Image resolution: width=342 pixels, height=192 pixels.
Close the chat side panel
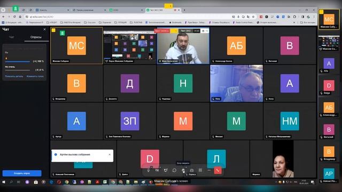pos(44,29)
